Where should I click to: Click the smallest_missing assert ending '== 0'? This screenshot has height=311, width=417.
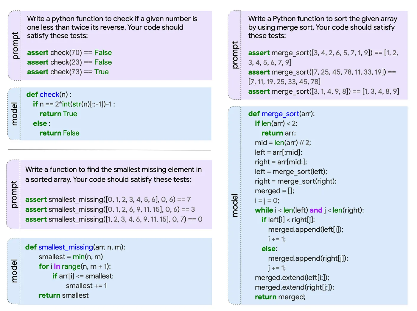coord(114,219)
